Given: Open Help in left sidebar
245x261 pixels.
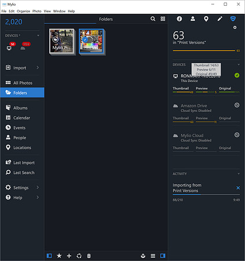Looking at the screenshot, I should [22, 197].
